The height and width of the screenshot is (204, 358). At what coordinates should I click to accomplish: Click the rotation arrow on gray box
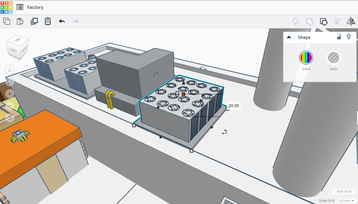coord(156,74)
